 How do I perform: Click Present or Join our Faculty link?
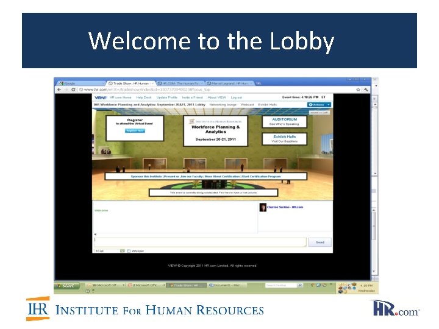[184, 177]
